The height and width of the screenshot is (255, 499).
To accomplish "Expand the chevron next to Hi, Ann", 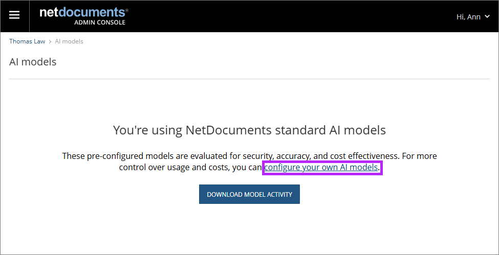I will tap(487, 17).
